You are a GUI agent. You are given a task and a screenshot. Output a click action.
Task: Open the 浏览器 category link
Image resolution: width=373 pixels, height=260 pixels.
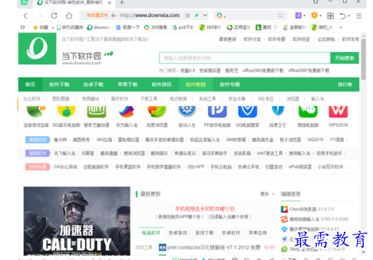tap(292, 99)
